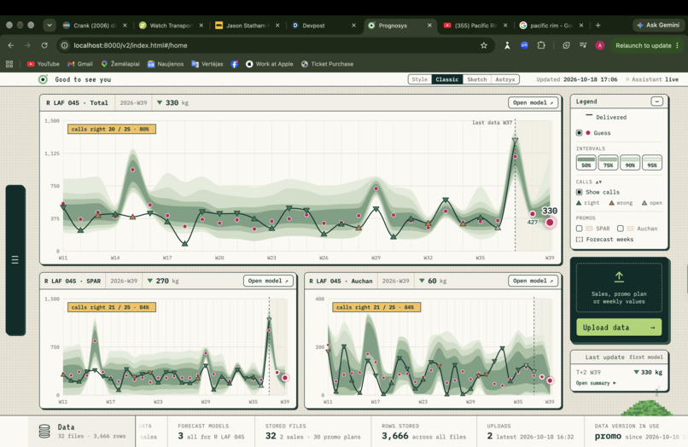The image size is (688, 447).
Task: Open model for R LAF 045 SPAR
Action: coord(268,281)
